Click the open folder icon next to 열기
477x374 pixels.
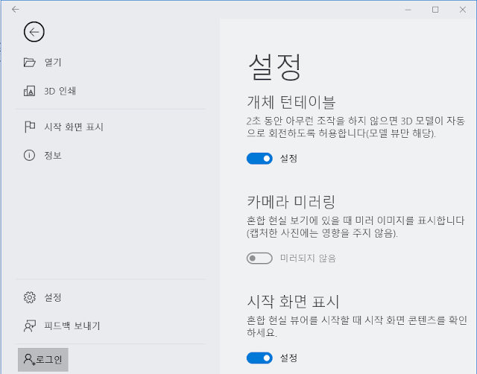point(30,63)
